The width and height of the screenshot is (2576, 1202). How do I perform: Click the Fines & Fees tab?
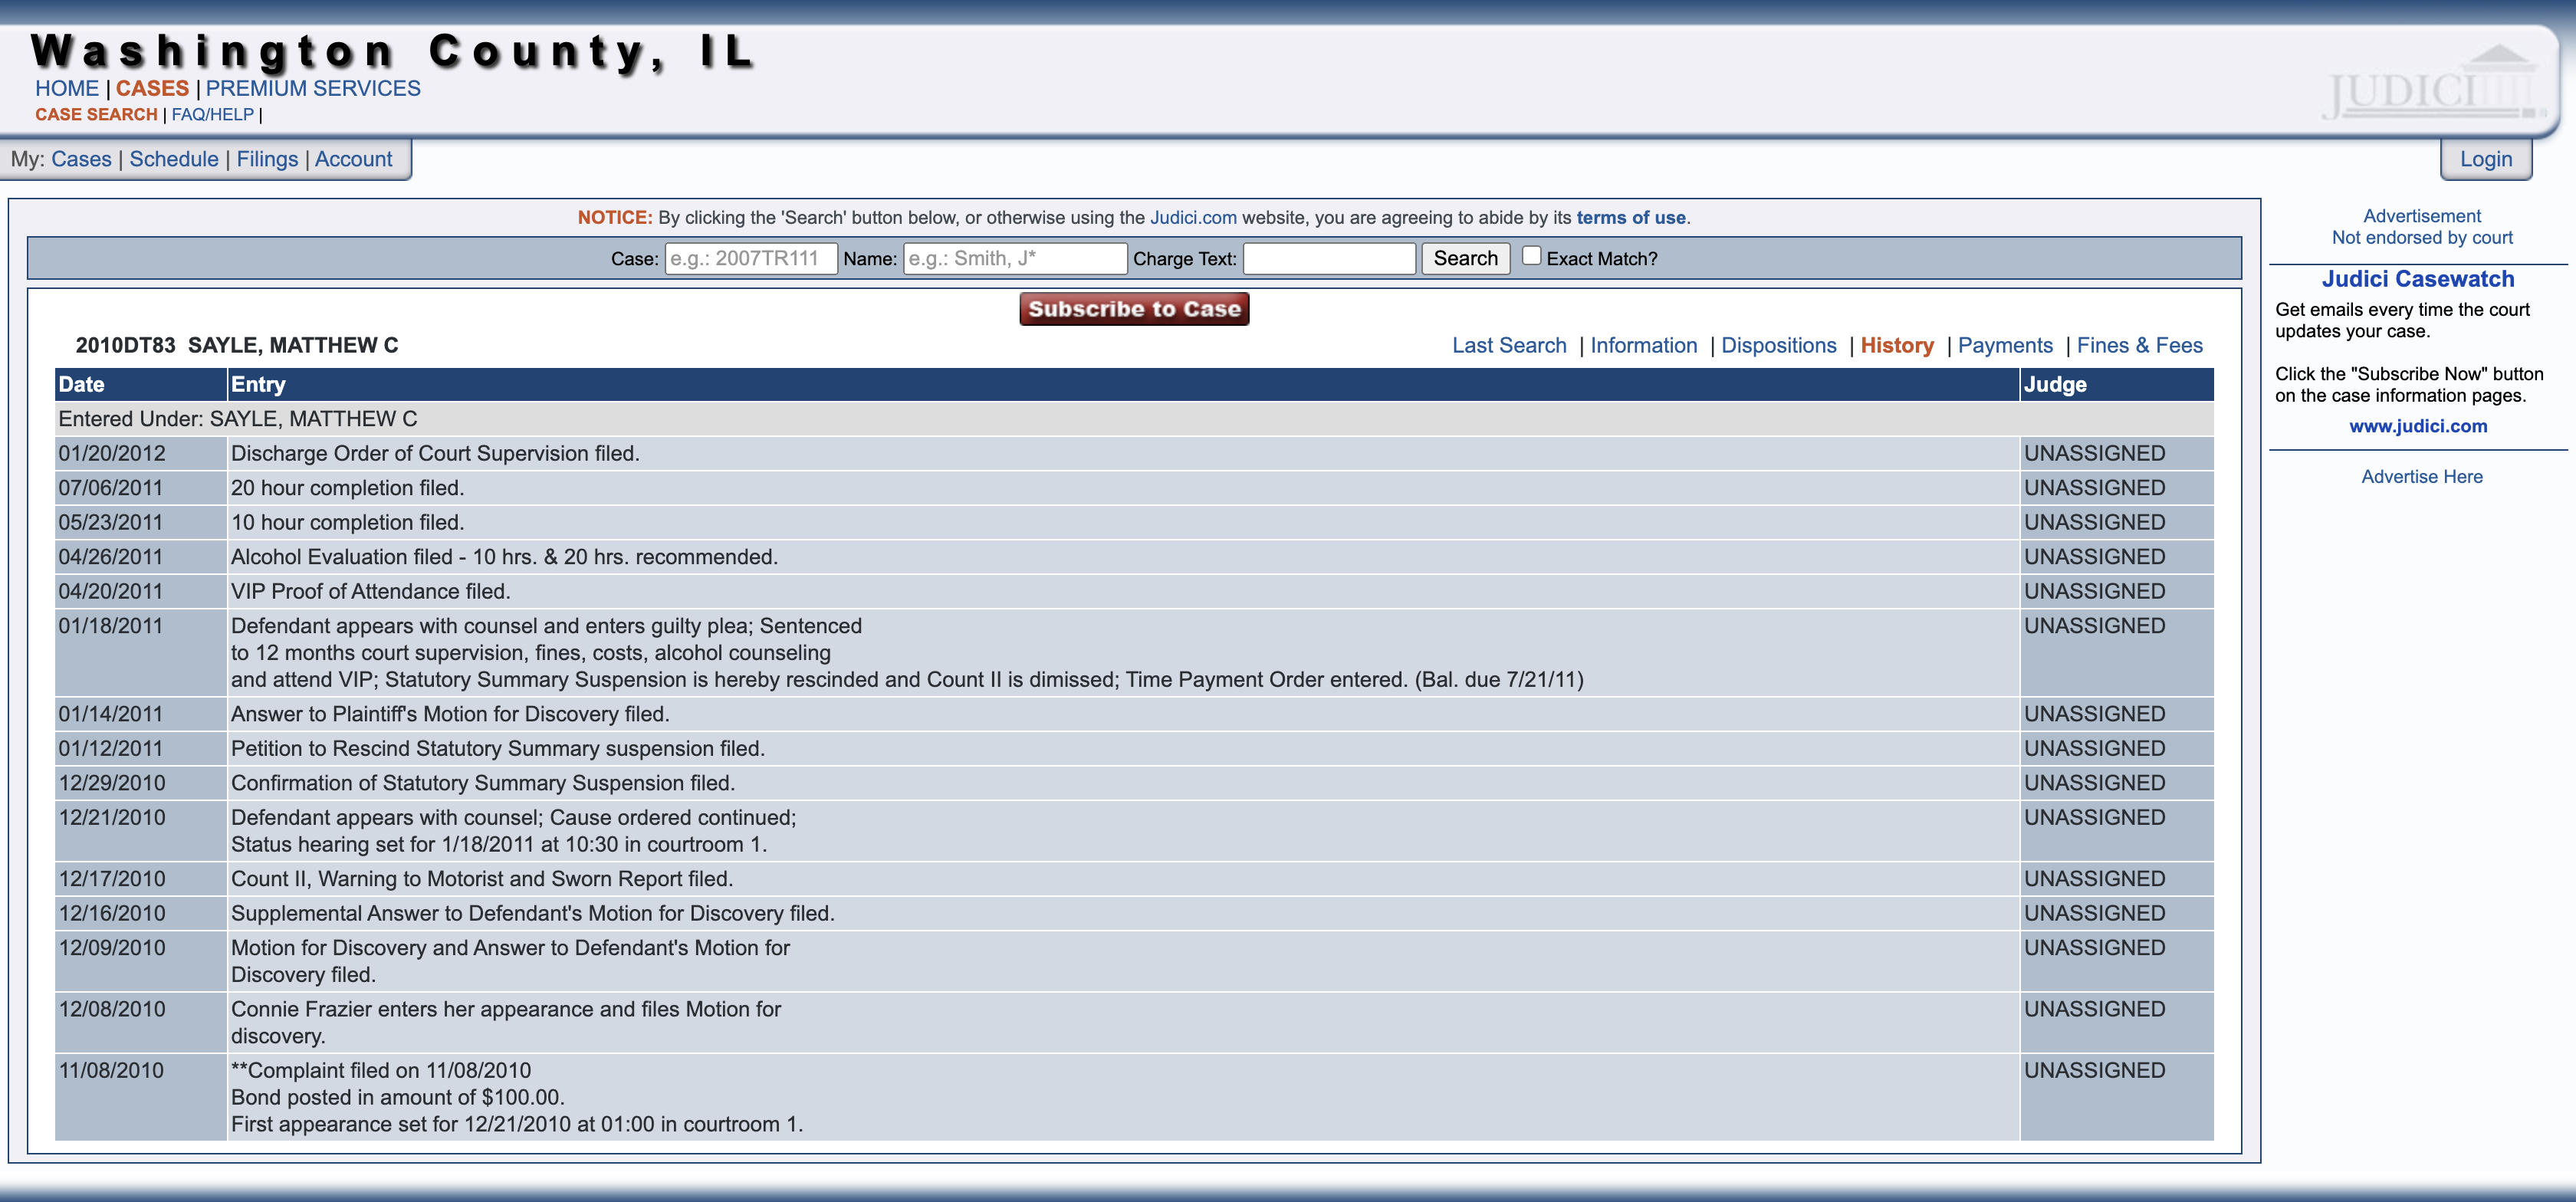coord(2139,345)
